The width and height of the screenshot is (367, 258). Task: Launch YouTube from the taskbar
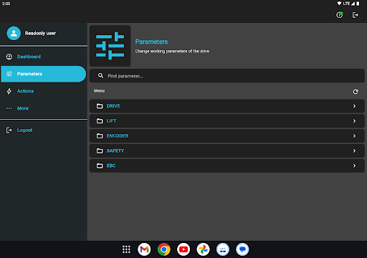[x=183, y=249]
